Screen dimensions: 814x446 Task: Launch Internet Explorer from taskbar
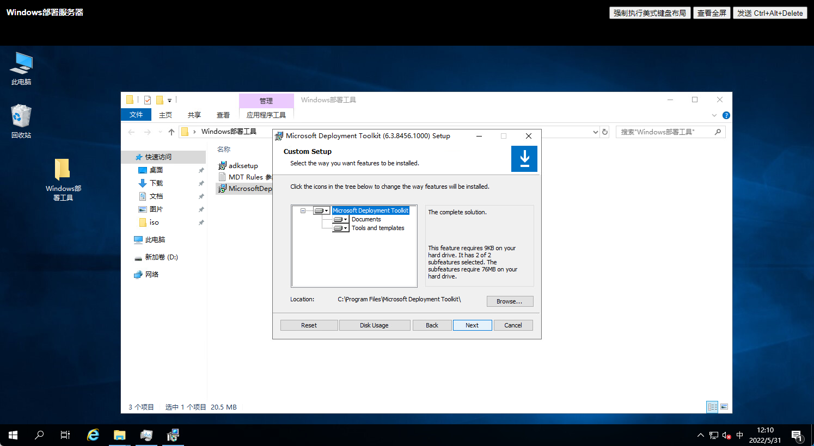point(94,435)
